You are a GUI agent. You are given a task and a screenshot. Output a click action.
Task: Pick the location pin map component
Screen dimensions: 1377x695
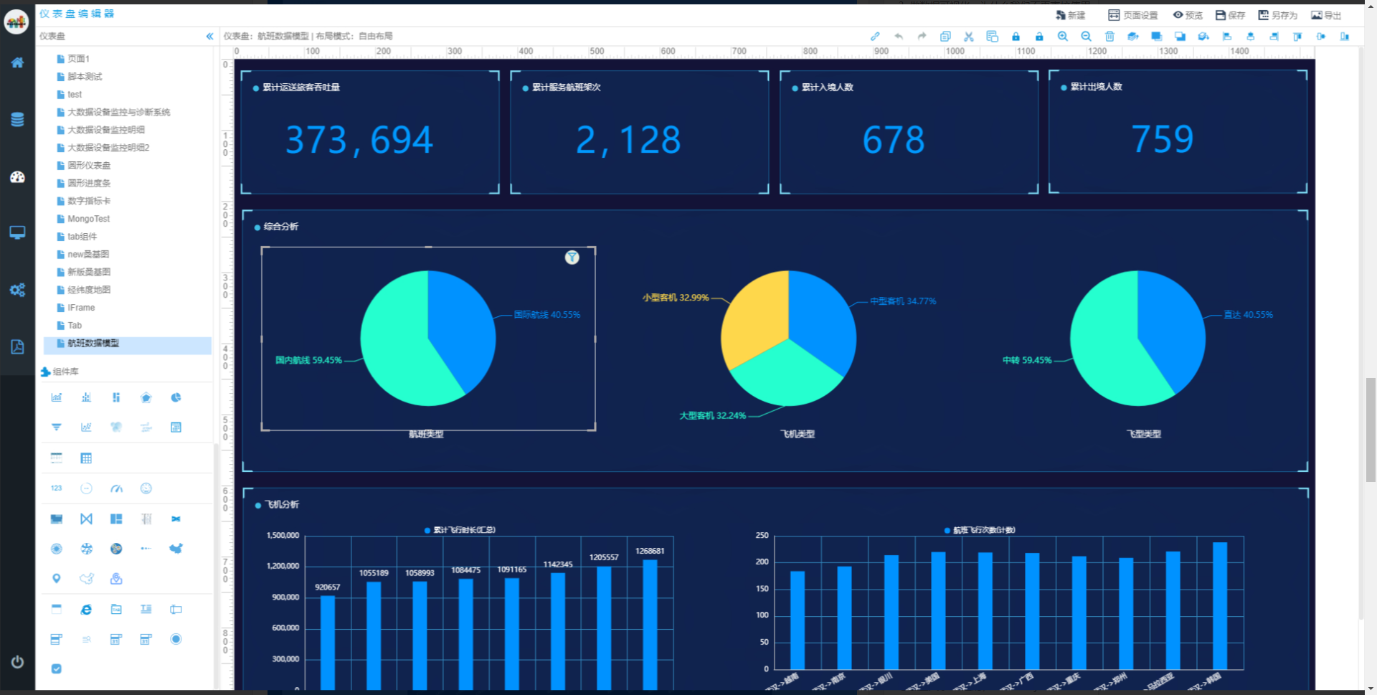tap(56, 579)
